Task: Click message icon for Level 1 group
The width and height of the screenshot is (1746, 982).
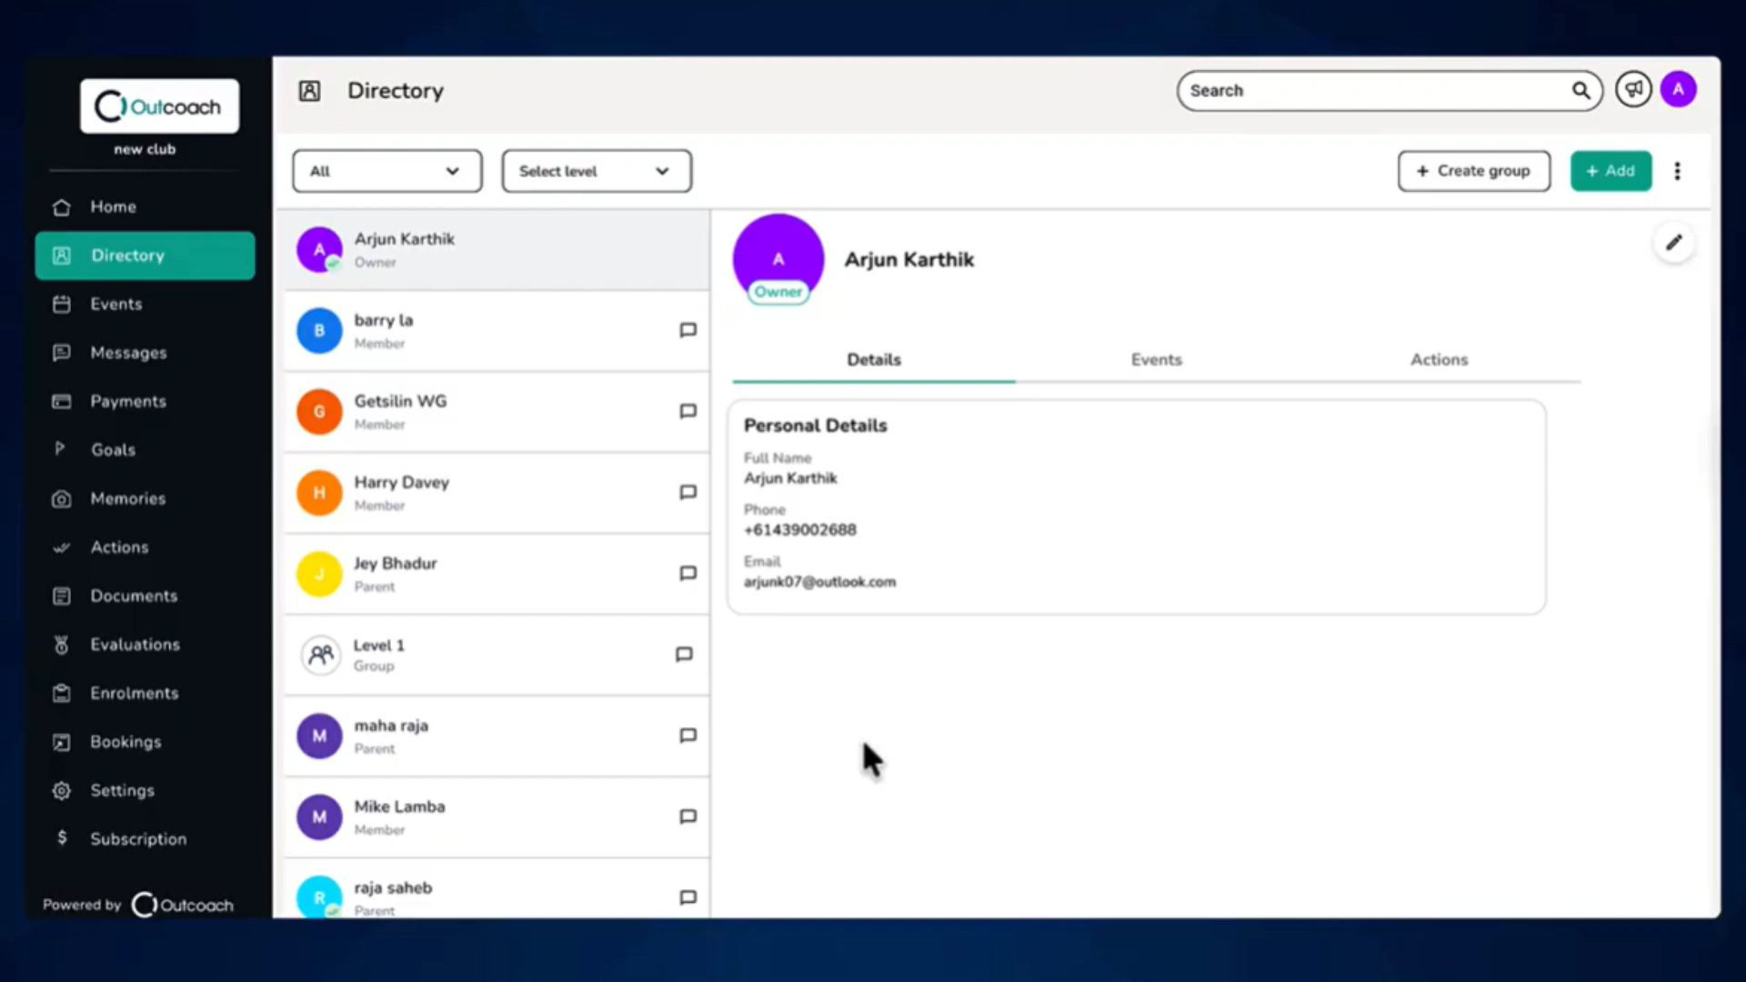Action: pos(684,655)
